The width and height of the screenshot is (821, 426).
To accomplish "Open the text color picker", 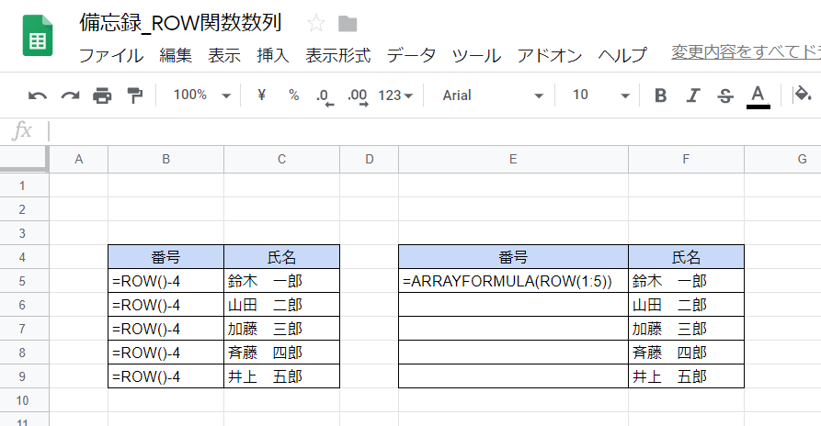I will 758,96.
